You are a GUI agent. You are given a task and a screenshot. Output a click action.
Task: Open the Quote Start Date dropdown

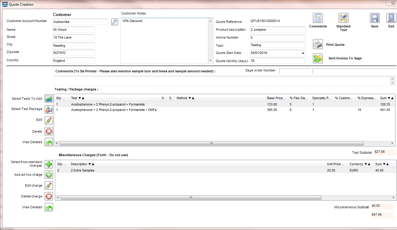(x=303, y=53)
